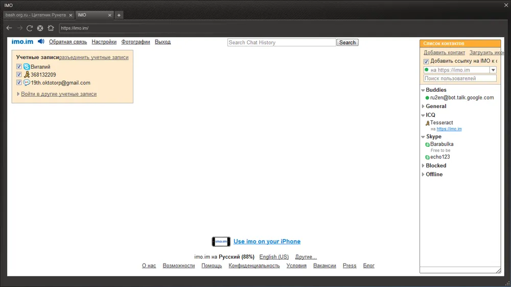
Task: Open a new browser tab with plus
Action: click(x=119, y=15)
